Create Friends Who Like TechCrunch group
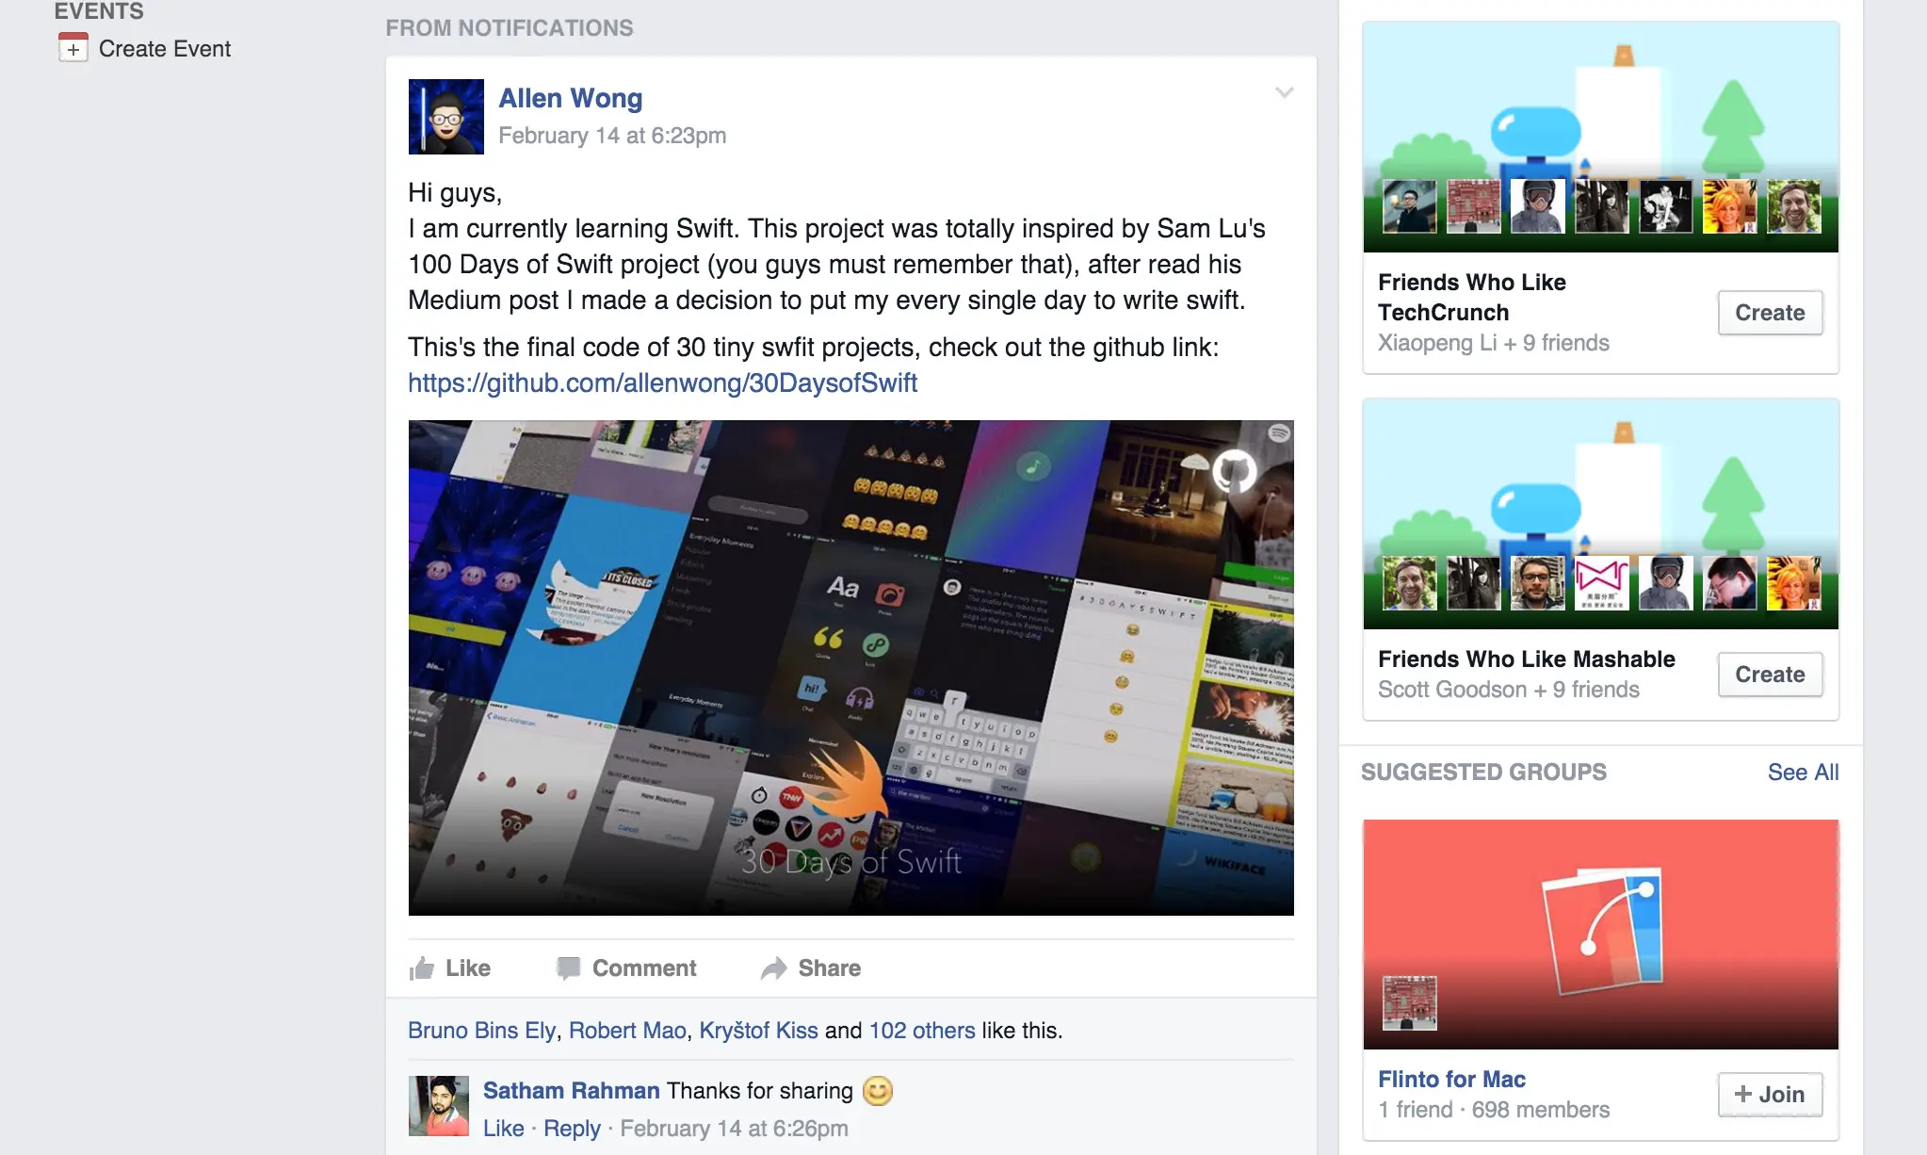Viewport: 1927px width, 1155px height. pyautogui.click(x=1770, y=313)
